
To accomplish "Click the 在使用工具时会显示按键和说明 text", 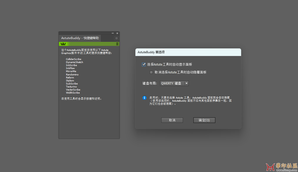I will [81, 99].
